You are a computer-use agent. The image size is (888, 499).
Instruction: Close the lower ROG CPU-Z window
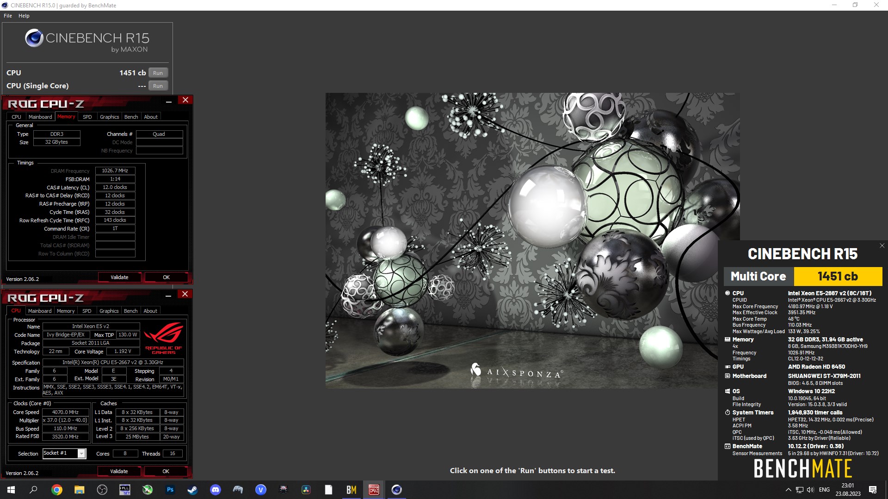click(x=185, y=294)
